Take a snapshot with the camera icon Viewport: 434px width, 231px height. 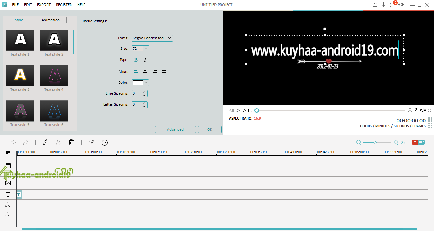tap(417, 110)
